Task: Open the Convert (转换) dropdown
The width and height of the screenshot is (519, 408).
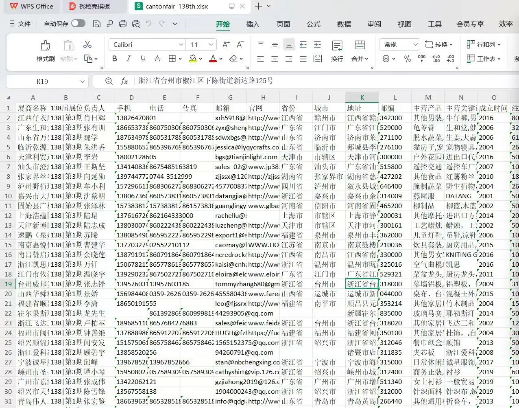Action: click(439, 44)
